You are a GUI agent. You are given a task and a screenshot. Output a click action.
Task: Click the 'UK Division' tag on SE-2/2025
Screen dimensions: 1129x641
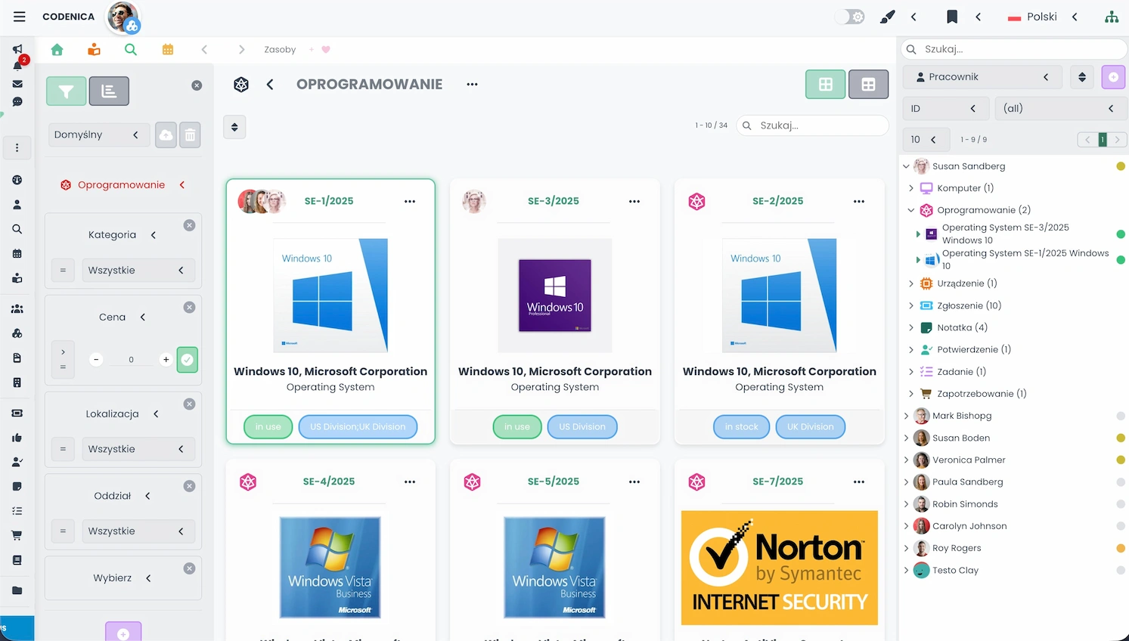tap(810, 427)
